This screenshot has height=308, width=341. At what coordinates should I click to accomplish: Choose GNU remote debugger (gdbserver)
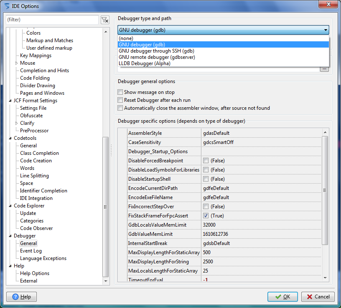pos(223,57)
